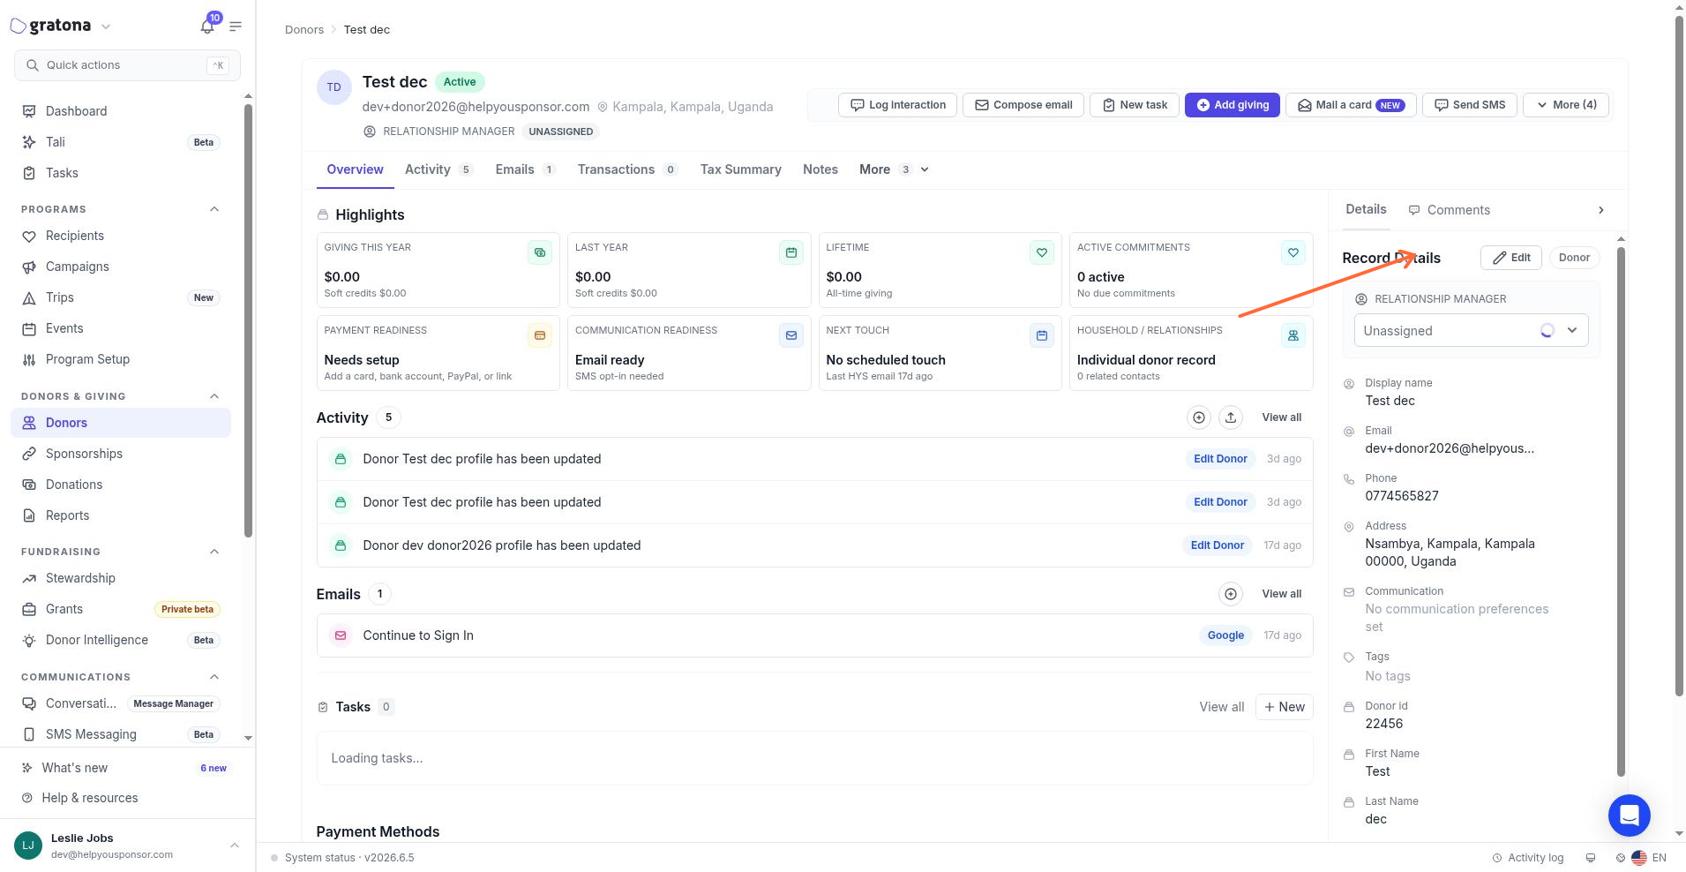1686x872 pixels.
Task: Click the display monitor icon in the status bar
Action: click(x=1591, y=858)
